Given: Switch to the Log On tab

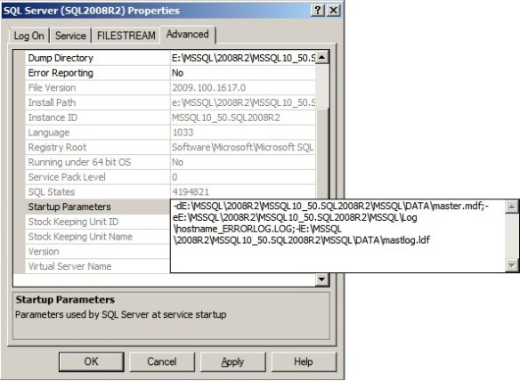Looking at the screenshot, I should click(29, 36).
